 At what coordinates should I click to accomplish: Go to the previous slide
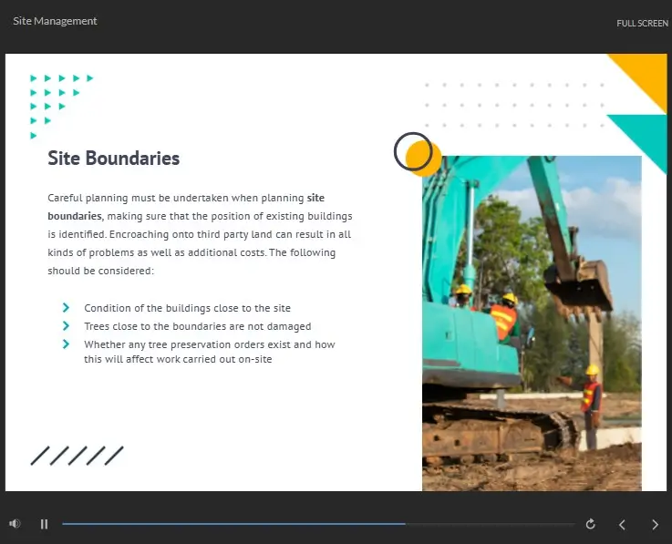pyautogui.click(x=622, y=524)
